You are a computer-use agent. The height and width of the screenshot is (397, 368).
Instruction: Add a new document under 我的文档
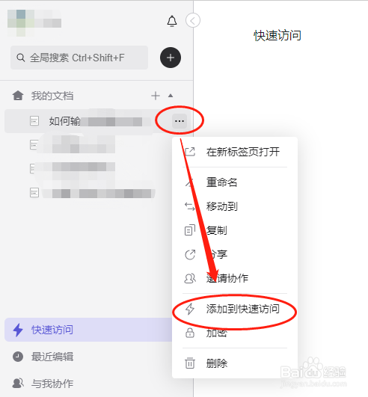[x=156, y=96]
